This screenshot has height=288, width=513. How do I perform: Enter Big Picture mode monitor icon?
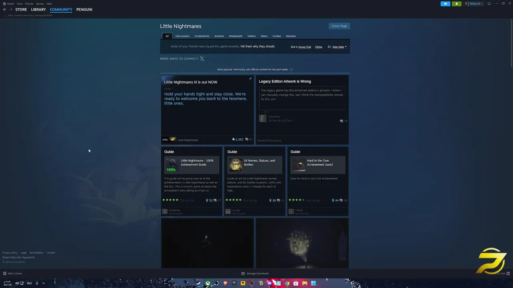coord(489,4)
